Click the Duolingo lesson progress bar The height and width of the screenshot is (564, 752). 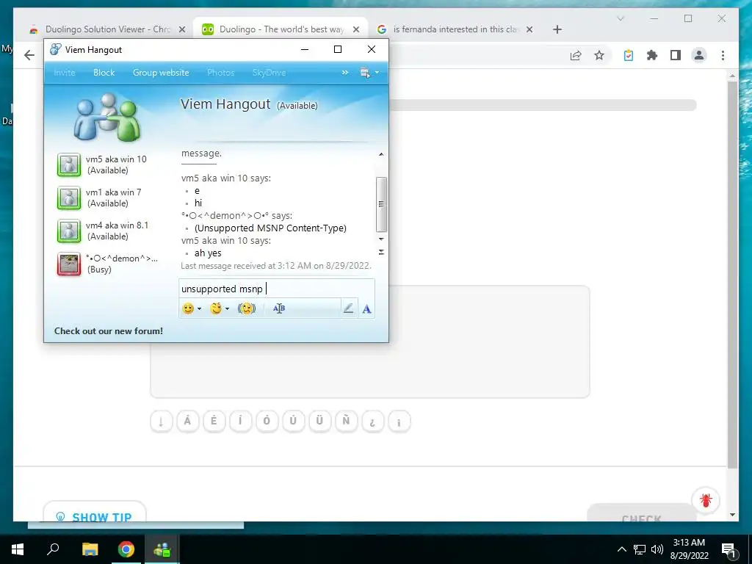(543, 105)
